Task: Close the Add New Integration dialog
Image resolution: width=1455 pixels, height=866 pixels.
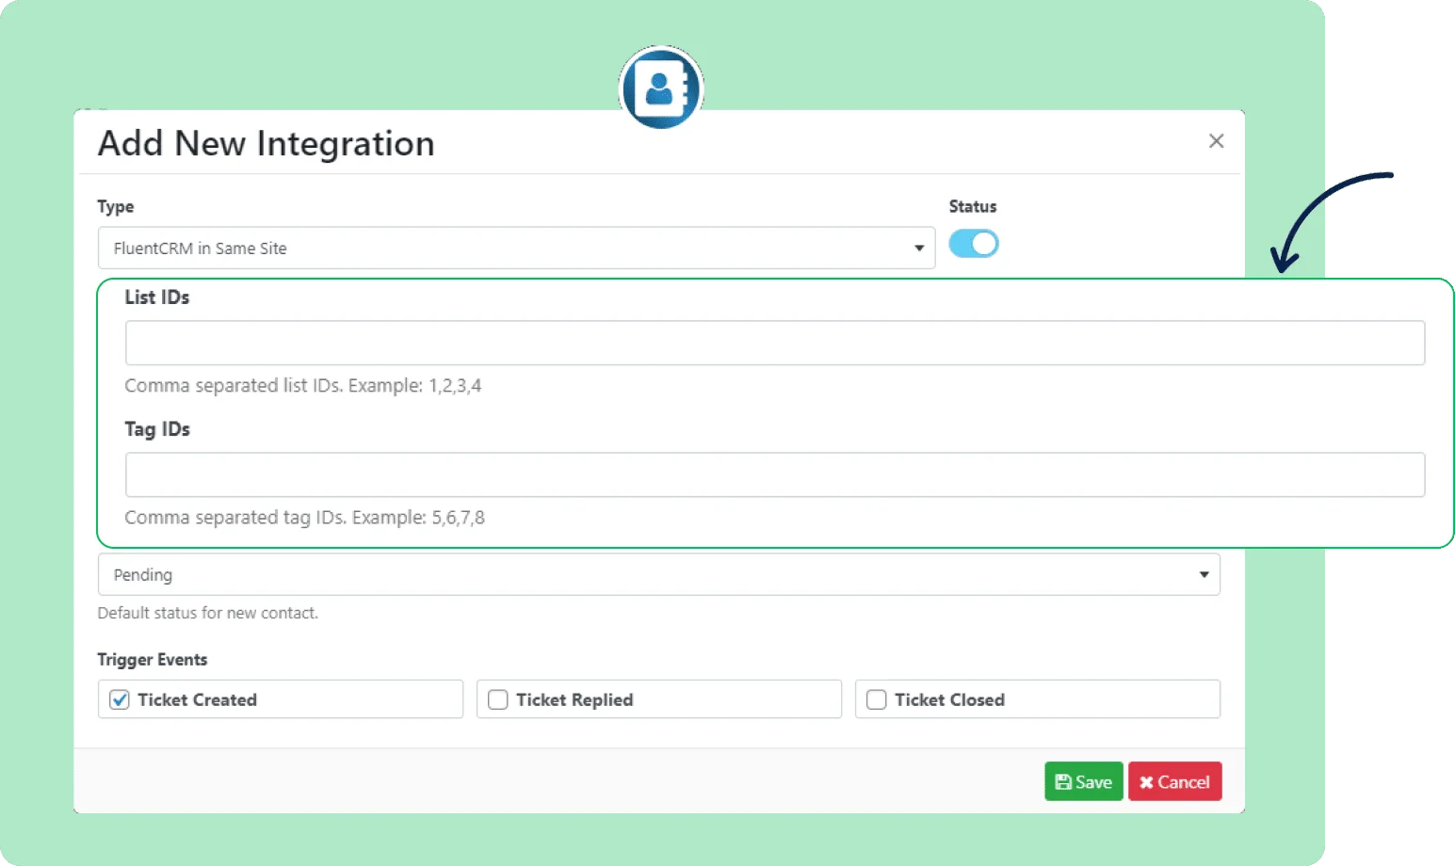Action: click(1216, 141)
